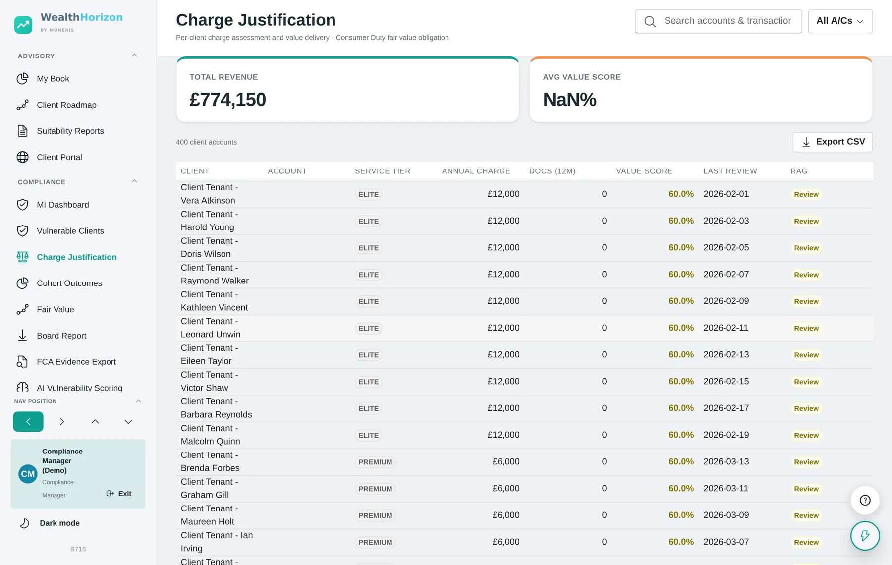Click the WealthHorizon logo icon
Viewport: 892px width, 565px height.
pos(23,24)
